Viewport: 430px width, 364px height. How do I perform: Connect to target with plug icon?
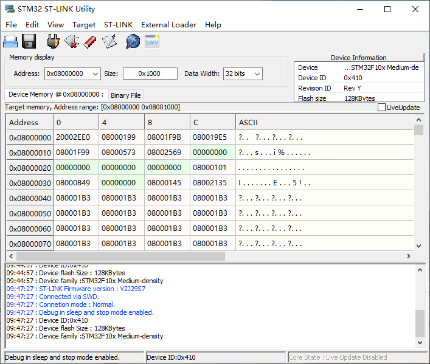(x=53, y=42)
